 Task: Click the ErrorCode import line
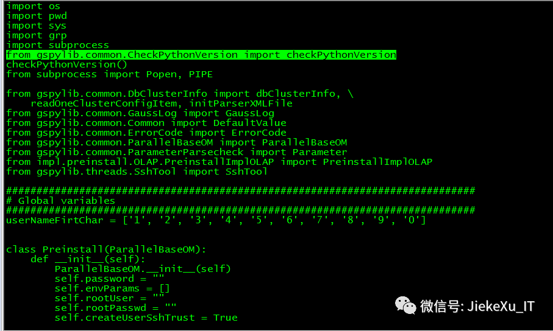146,133
